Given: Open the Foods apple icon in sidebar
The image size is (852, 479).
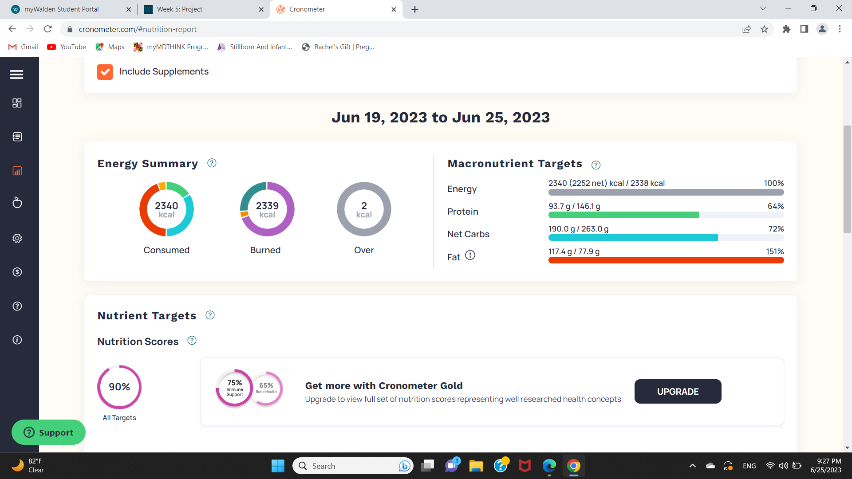Looking at the screenshot, I should point(17,203).
